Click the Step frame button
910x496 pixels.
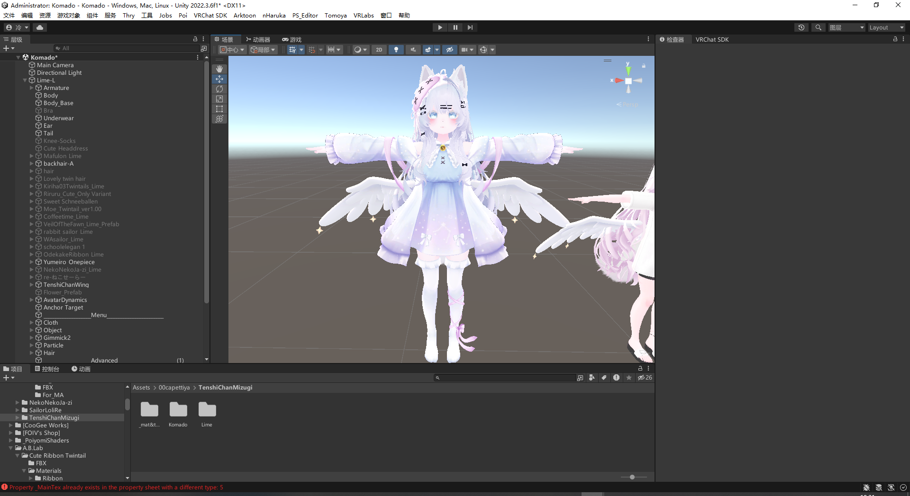[x=470, y=27]
